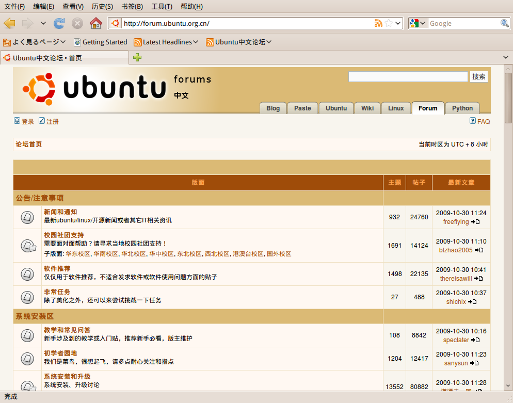Switch to the Linux site tab
Image resolution: width=513 pixels, height=403 pixels.
pos(396,108)
